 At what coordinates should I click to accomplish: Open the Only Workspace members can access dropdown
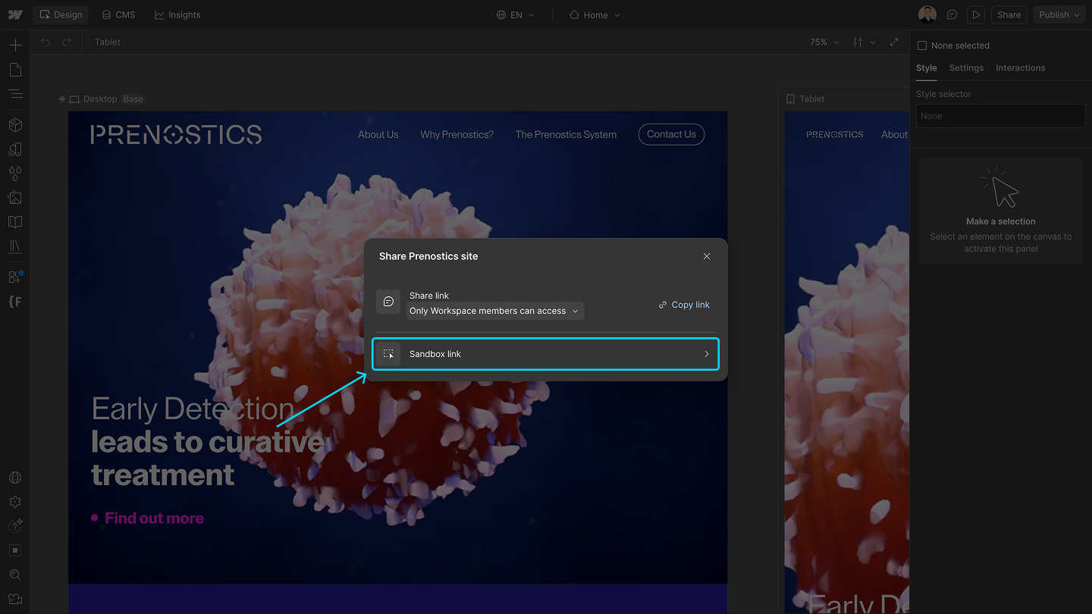(495, 311)
